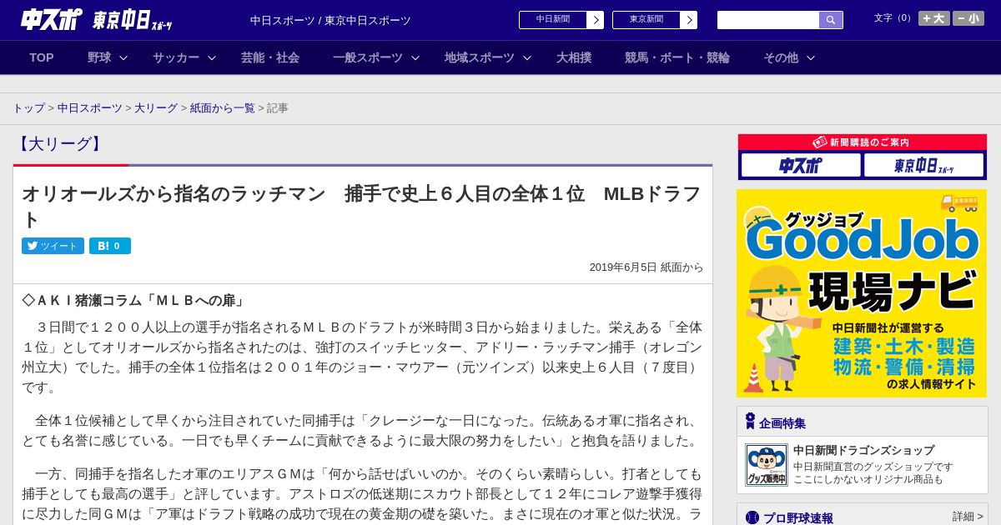1001x525 pixels.
Task: Increase font size with ＋大 button
Action: tap(934, 18)
